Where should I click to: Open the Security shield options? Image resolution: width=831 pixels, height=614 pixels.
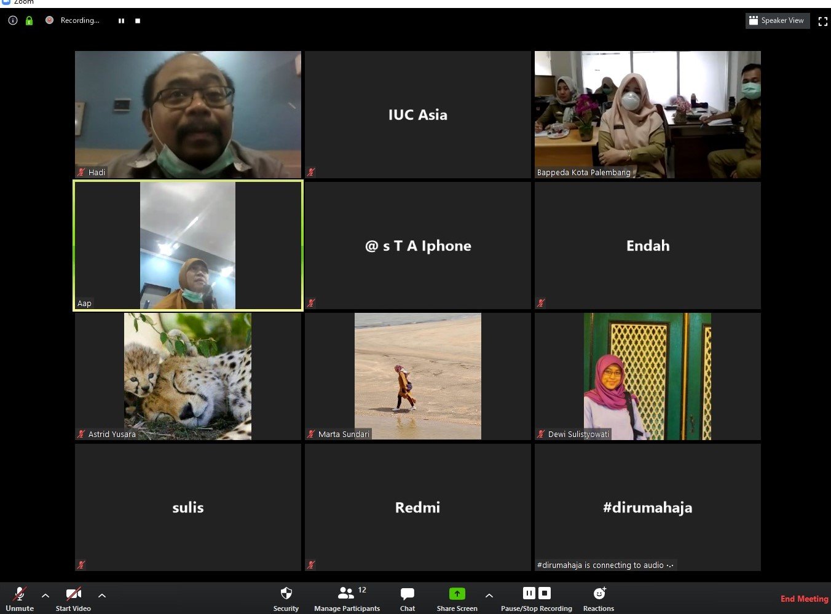click(x=286, y=598)
